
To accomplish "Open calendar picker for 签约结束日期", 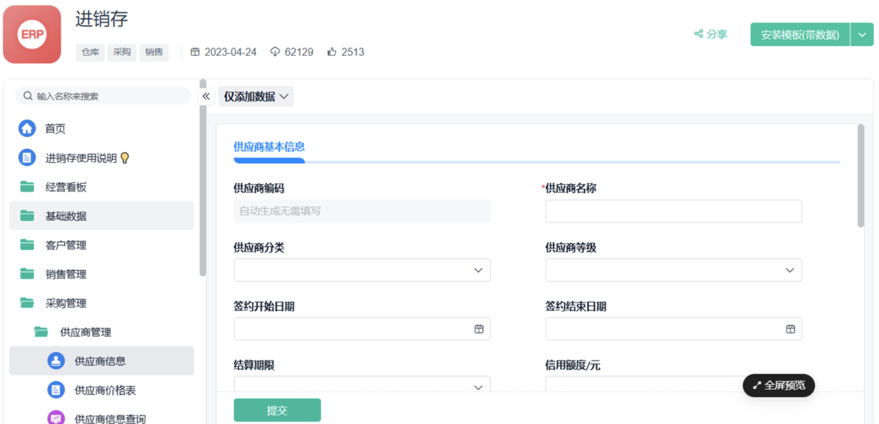I will tap(790, 329).
